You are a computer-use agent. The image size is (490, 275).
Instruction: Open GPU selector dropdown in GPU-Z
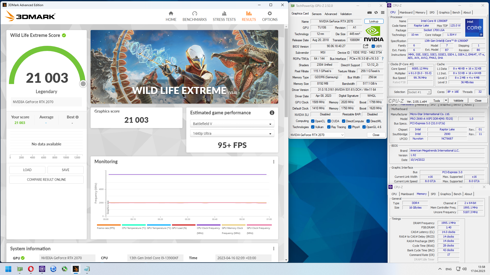point(317,135)
